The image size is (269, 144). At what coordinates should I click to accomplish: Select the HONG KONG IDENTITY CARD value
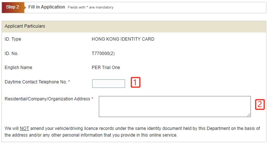[x=123, y=39]
